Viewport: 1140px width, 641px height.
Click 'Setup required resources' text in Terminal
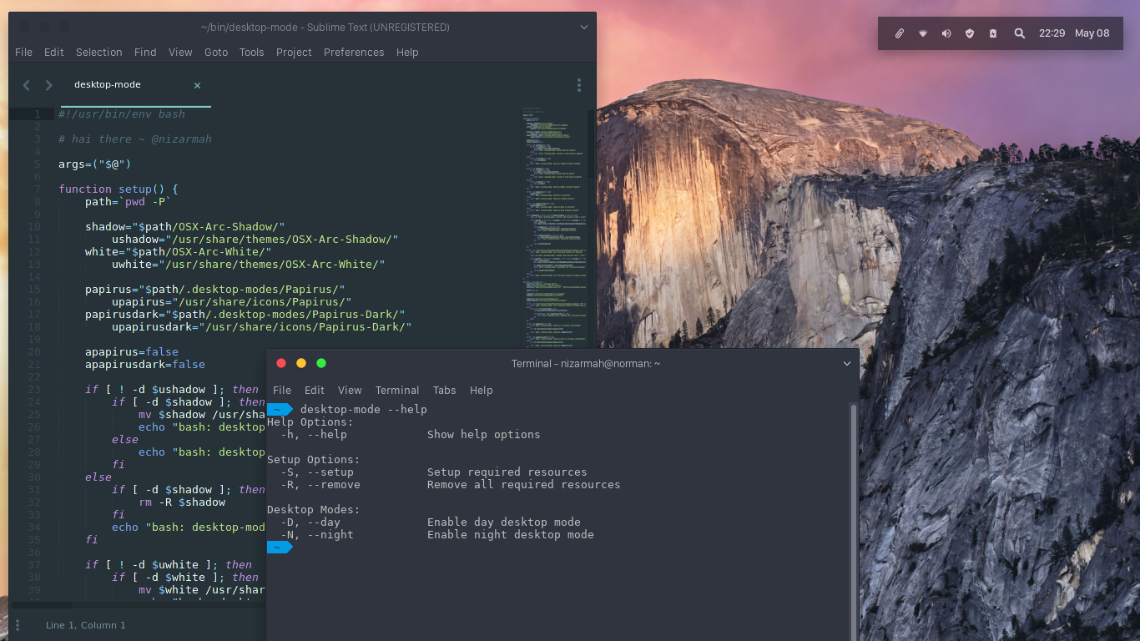pyautogui.click(x=507, y=472)
